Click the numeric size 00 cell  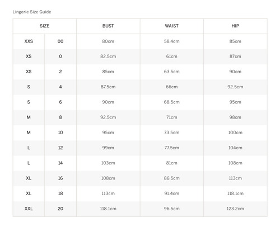pyautogui.click(x=60, y=41)
